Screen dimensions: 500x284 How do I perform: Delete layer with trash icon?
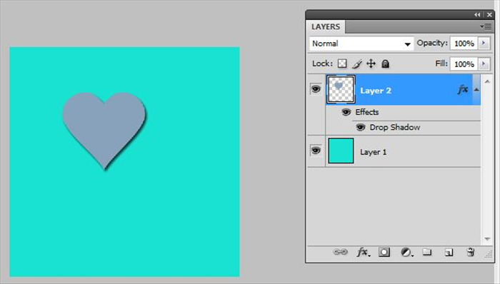click(471, 252)
